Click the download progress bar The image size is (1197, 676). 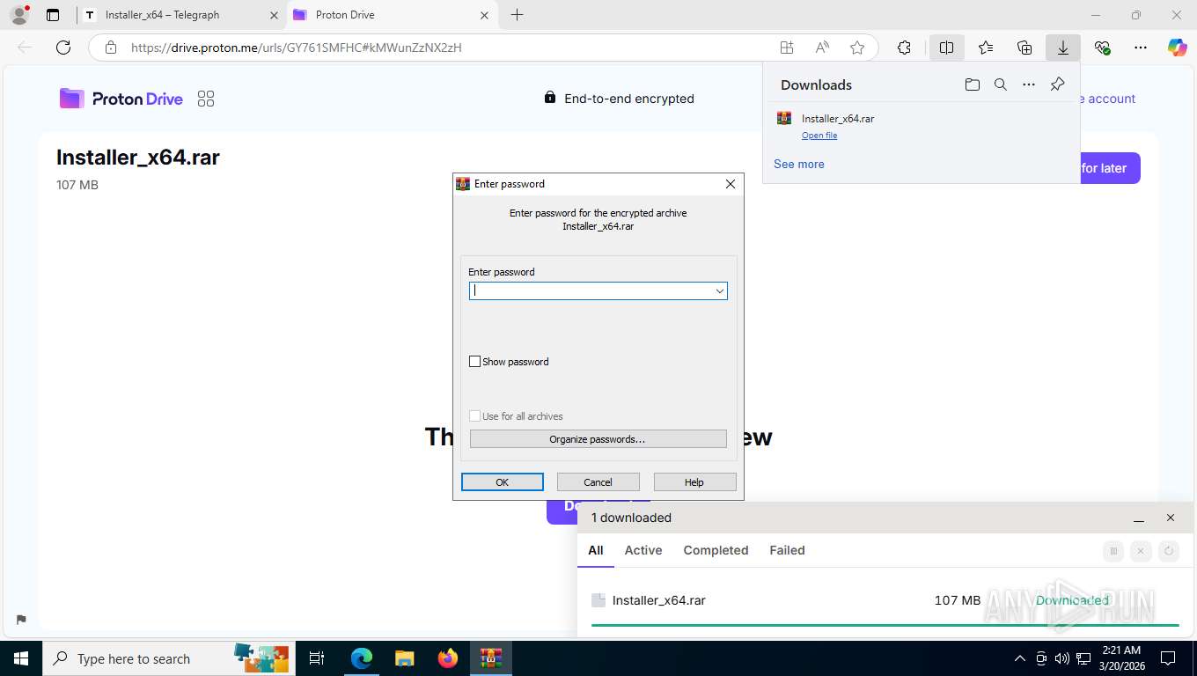[885, 625]
